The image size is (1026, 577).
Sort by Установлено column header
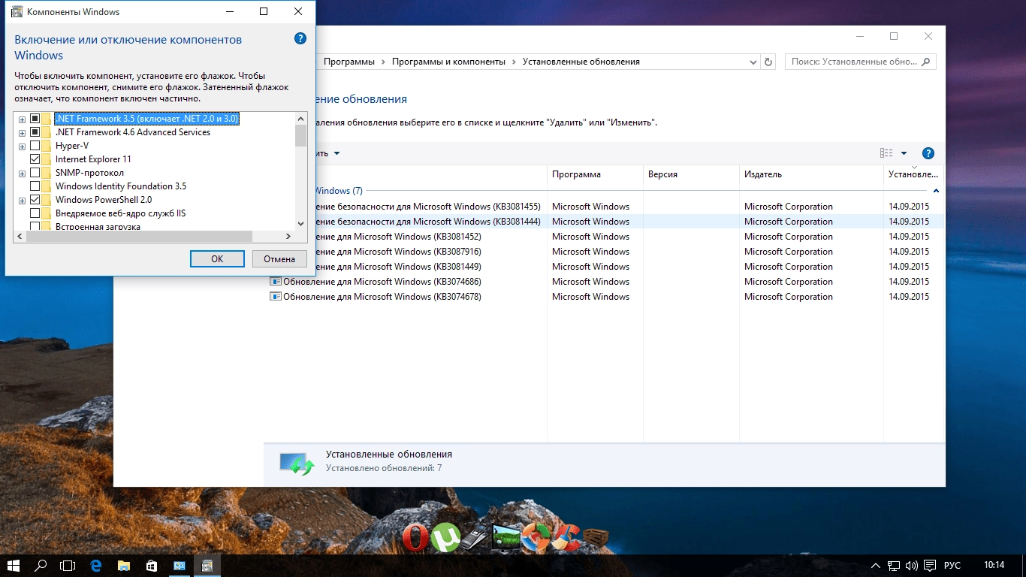point(913,174)
